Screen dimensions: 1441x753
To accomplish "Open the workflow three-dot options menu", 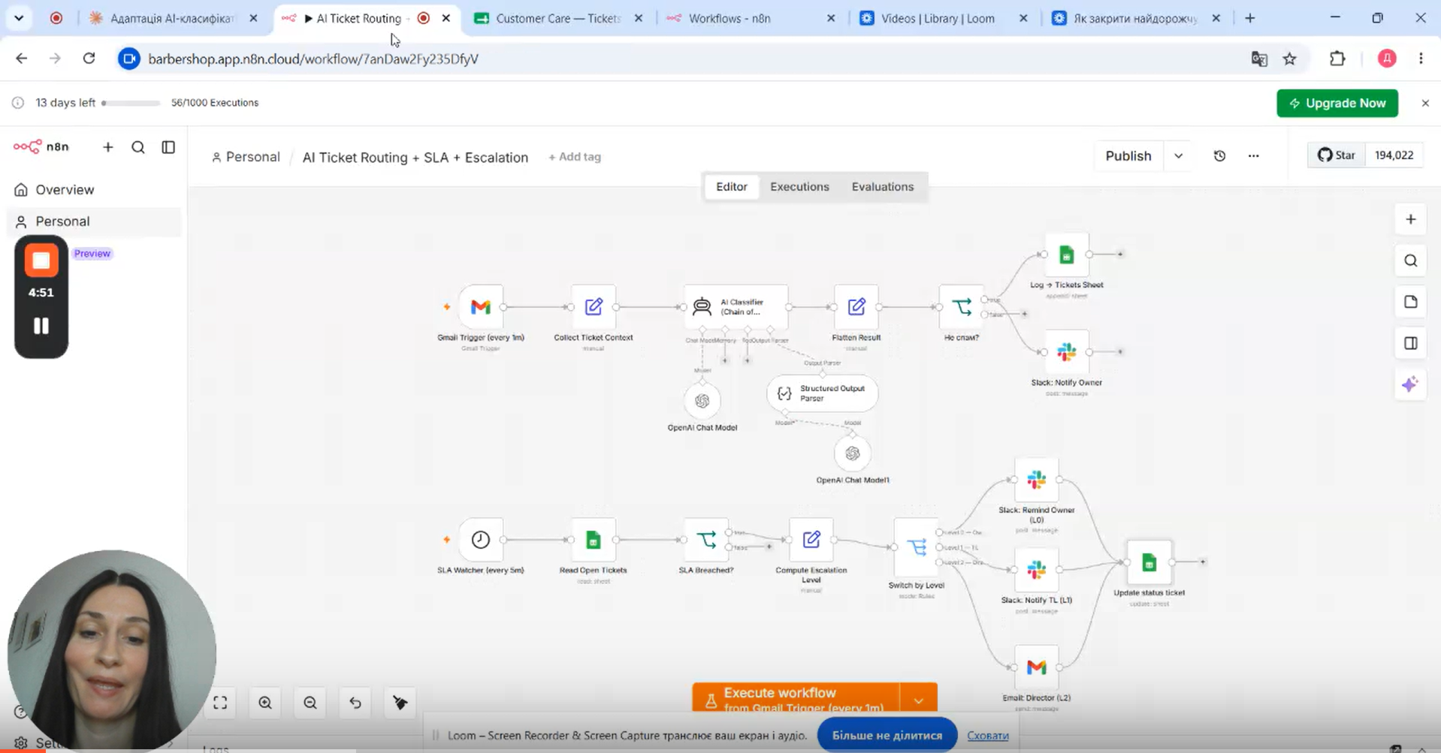I will point(1253,155).
